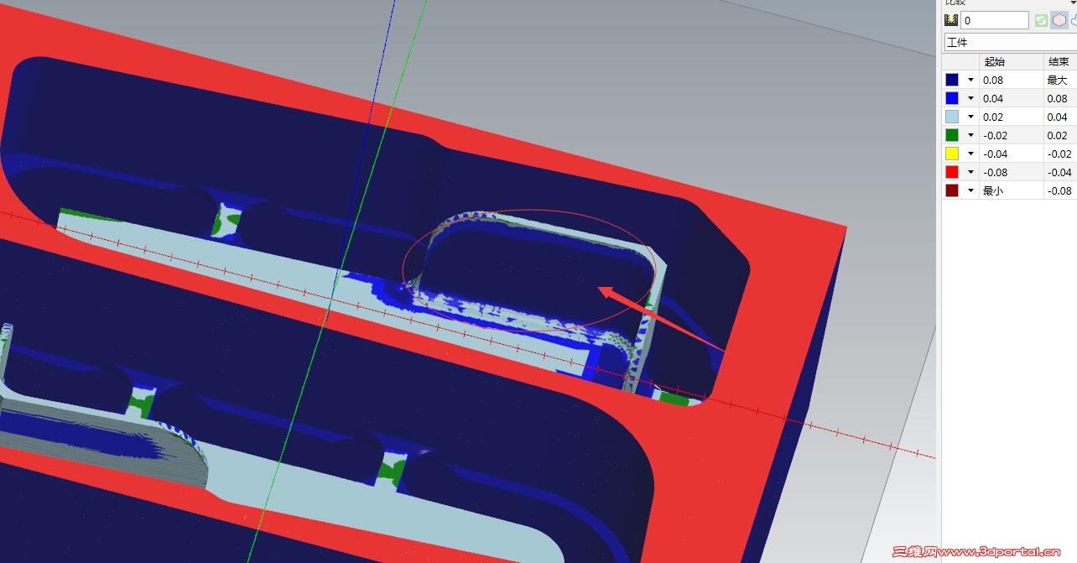
Task: Open the color dropdown arrow in 最小 row
Action: (971, 190)
